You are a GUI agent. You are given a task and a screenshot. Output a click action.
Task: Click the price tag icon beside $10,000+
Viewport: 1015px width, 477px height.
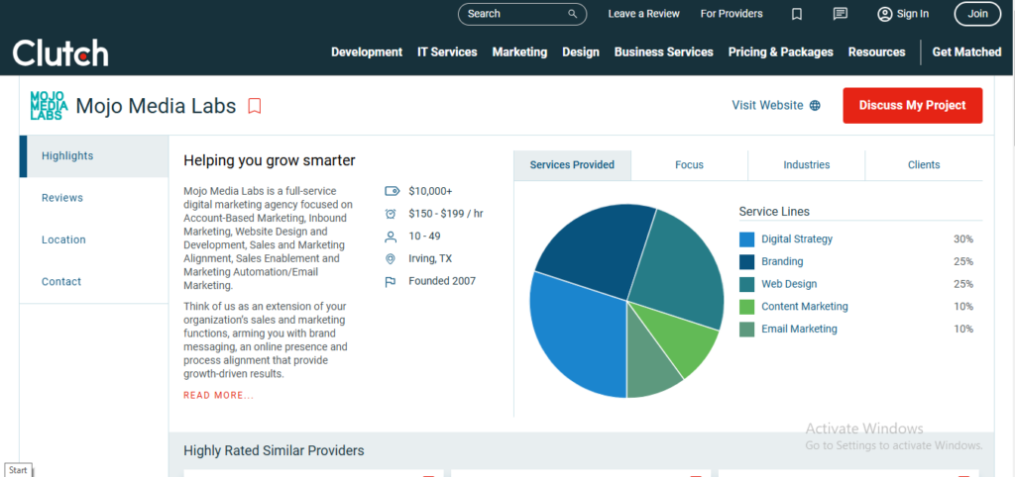click(x=391, y=191)
